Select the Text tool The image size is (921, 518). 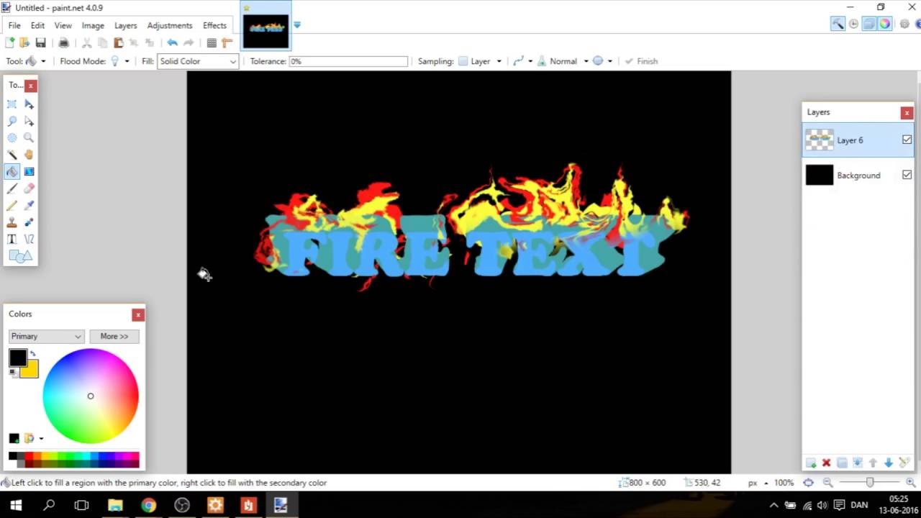(x=12, y=239)
